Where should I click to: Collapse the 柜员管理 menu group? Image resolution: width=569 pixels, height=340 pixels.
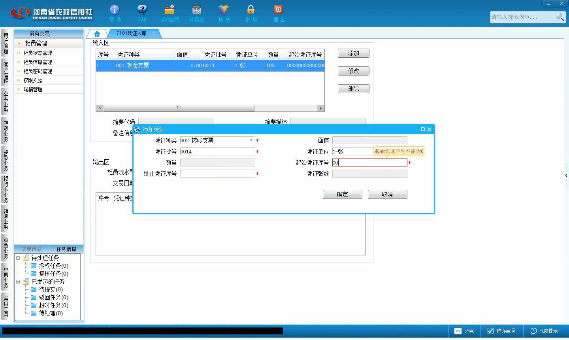[19, 43]
